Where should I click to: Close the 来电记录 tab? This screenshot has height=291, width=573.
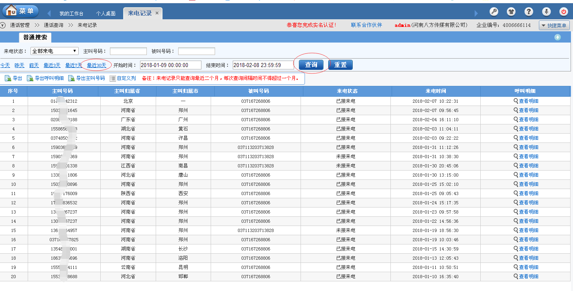point(157,13)
